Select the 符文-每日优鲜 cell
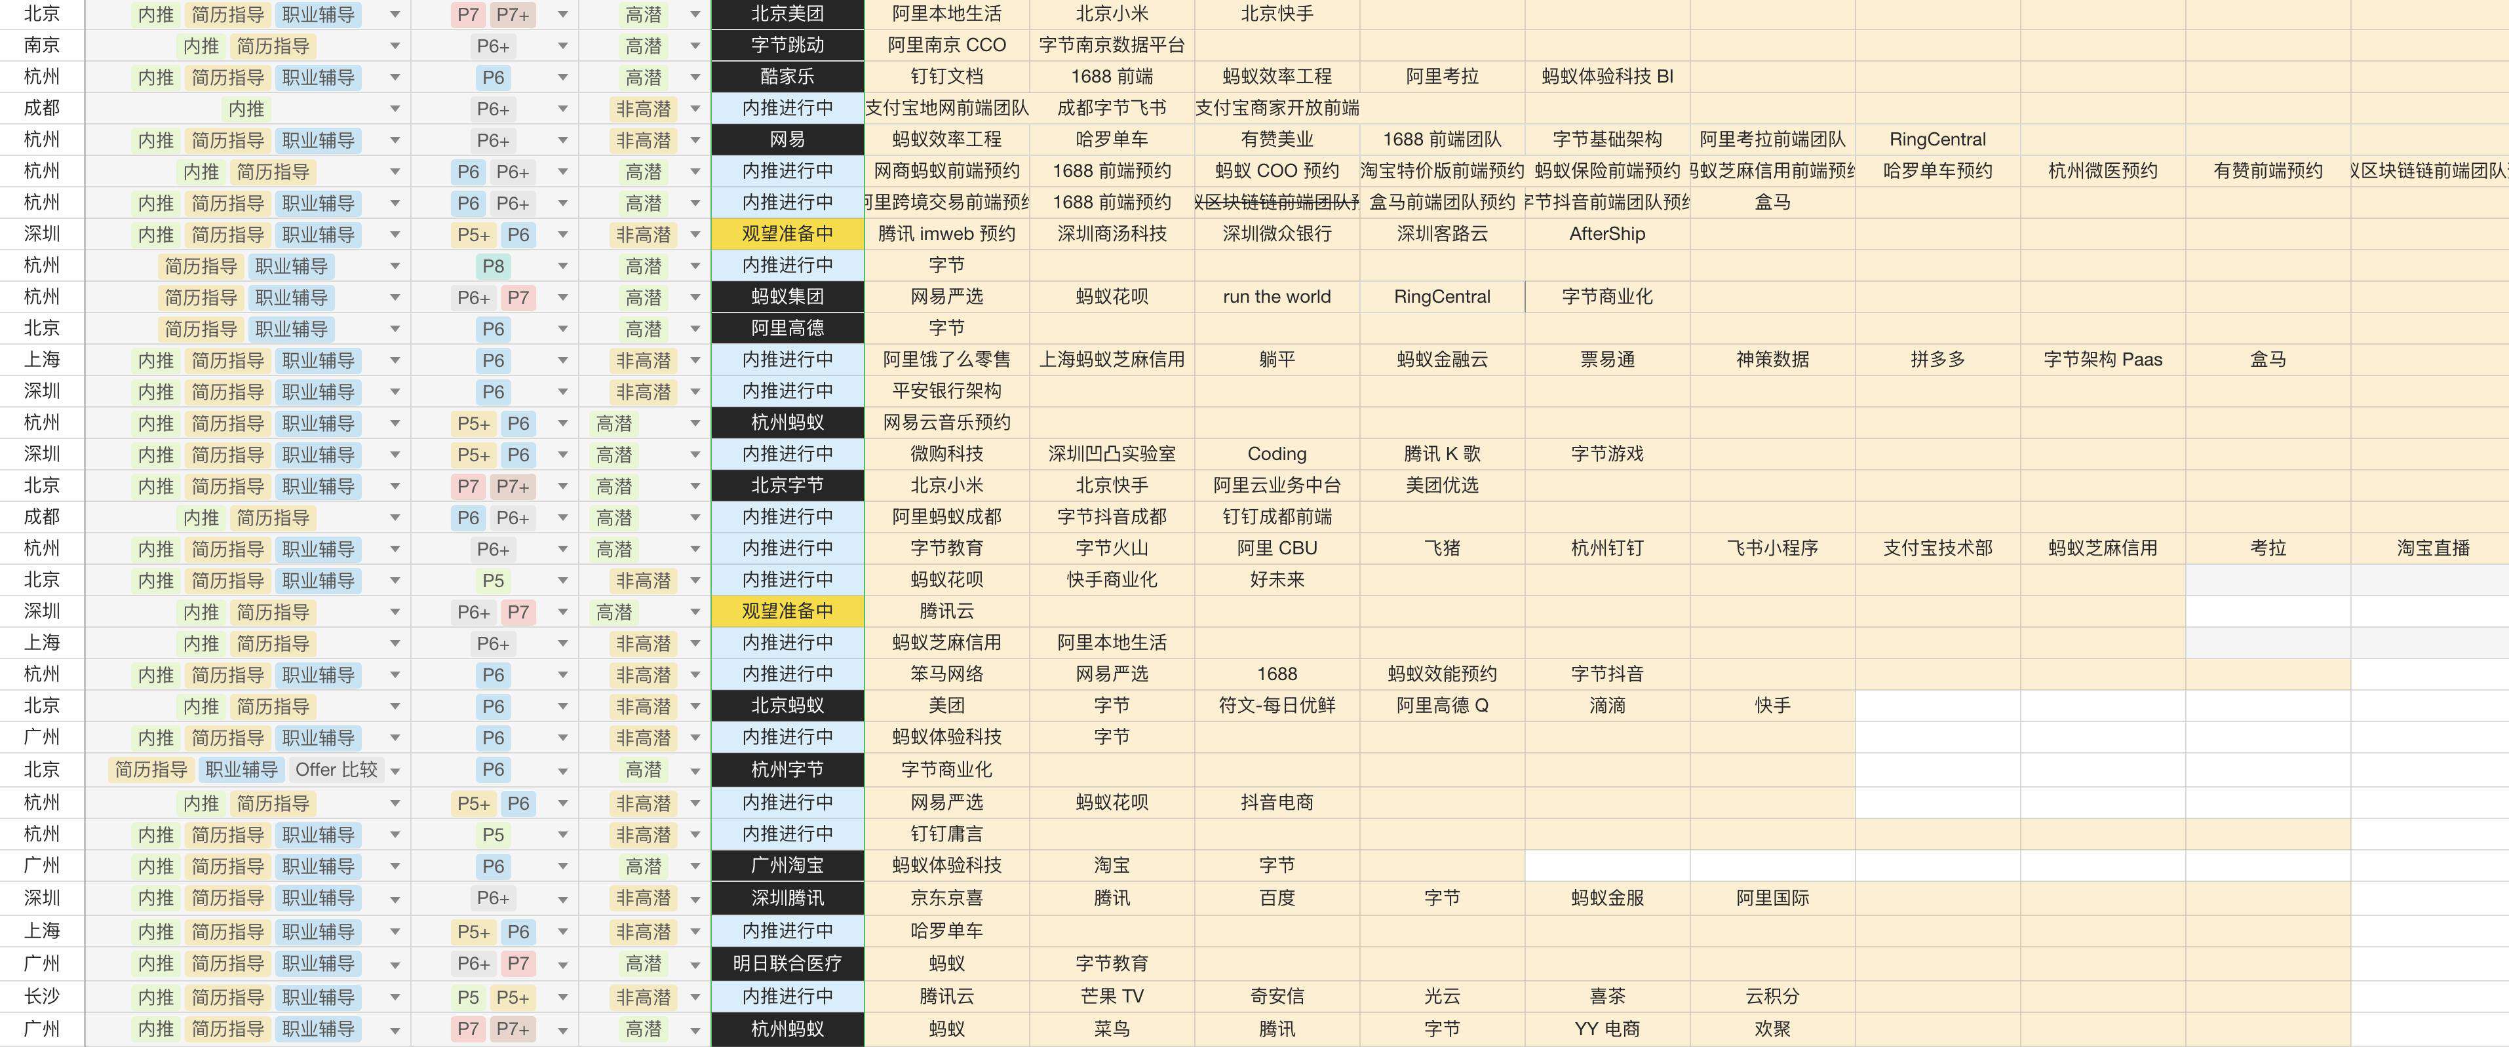The height and width of the screenshot is (1047, 2509). point(1277,705)
